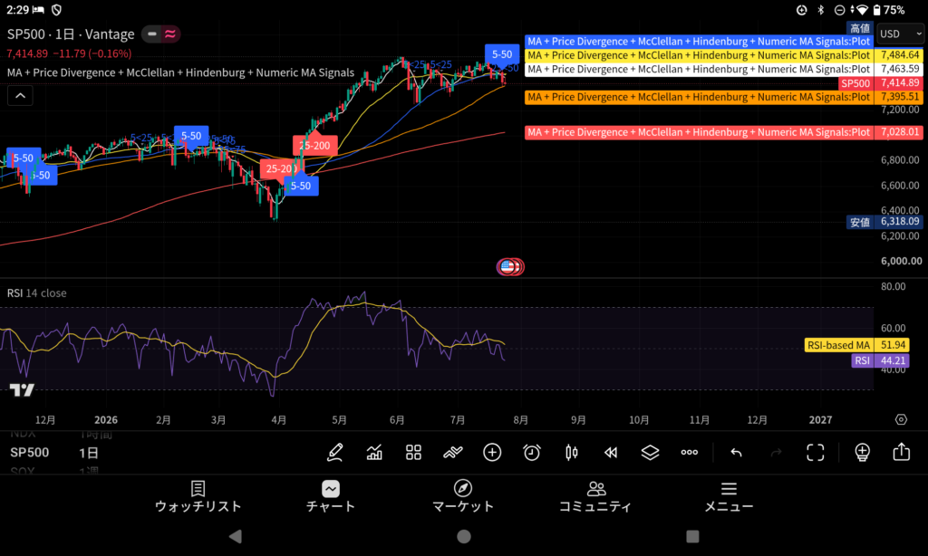The image size is (928, 556).
Task: Start bar replay with rewind icon
Action: coord(611,453)
